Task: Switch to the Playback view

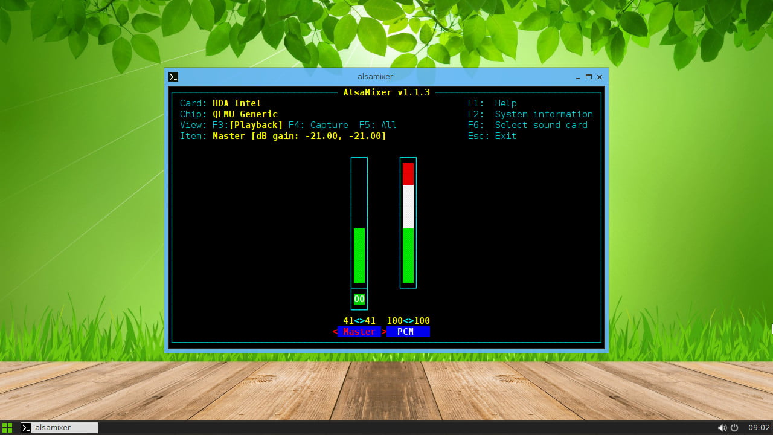Action: tap(248, 125)
